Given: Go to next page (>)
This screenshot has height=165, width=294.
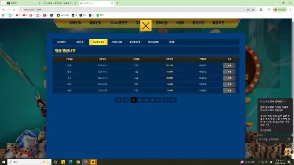Looking at the screenshot, I should tap(165, 100).
